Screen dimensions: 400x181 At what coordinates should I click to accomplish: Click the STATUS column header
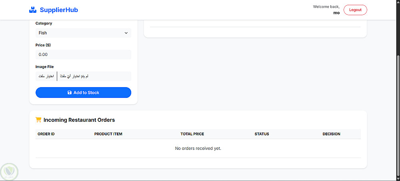point(262,134)
